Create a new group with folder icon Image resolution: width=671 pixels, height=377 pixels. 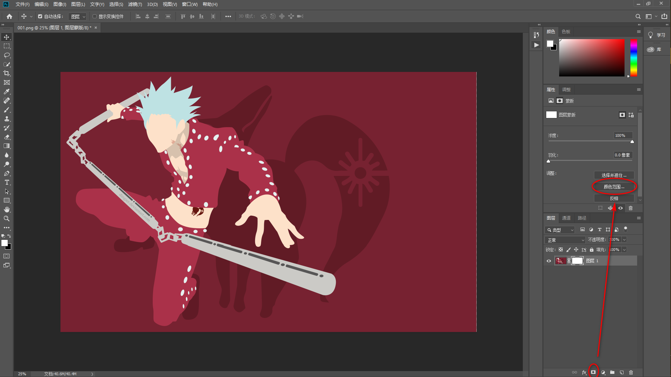pyautogui.click(x=612, y=372)
